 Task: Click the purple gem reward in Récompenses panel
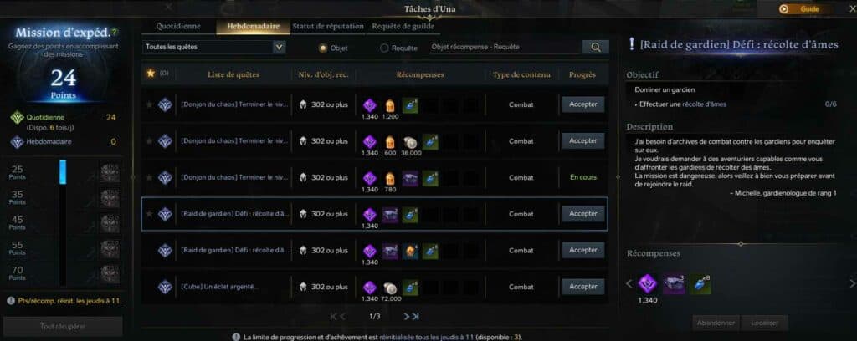click(648, 283)
